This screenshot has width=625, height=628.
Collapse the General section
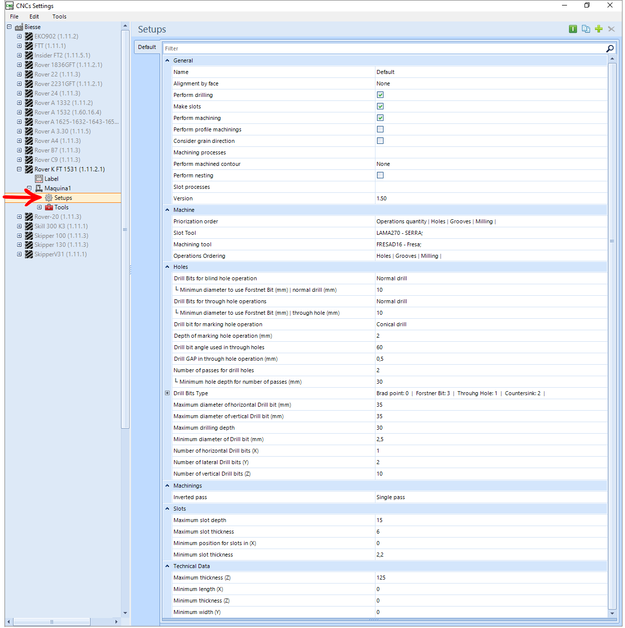tap(167, 60)
